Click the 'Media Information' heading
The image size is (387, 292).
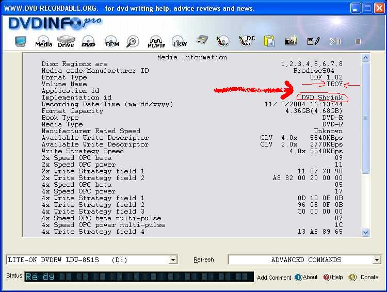(x=192, y=57)
